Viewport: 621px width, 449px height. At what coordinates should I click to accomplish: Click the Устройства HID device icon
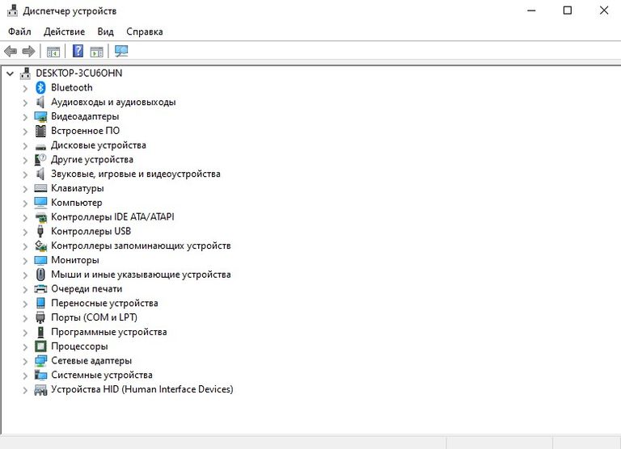pos(40,390)
